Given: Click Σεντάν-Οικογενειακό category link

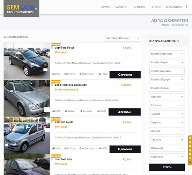Looking at the screenshot, I should [66, 90].
